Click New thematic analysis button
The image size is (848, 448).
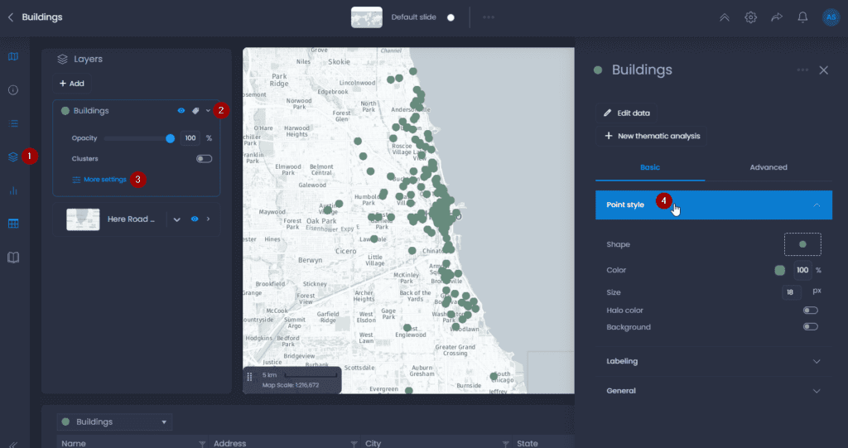652,136
